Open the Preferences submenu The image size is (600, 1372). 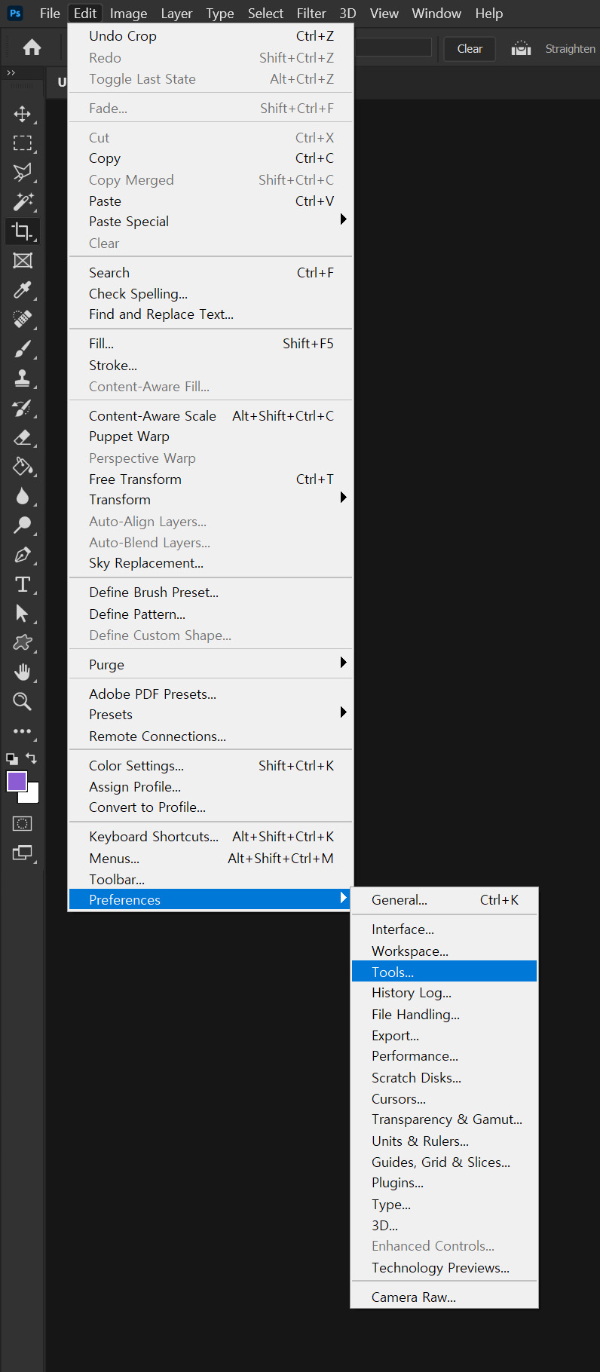tap(210, 899)
